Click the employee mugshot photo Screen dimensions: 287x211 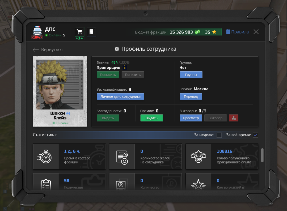click(x=60, y=85)
